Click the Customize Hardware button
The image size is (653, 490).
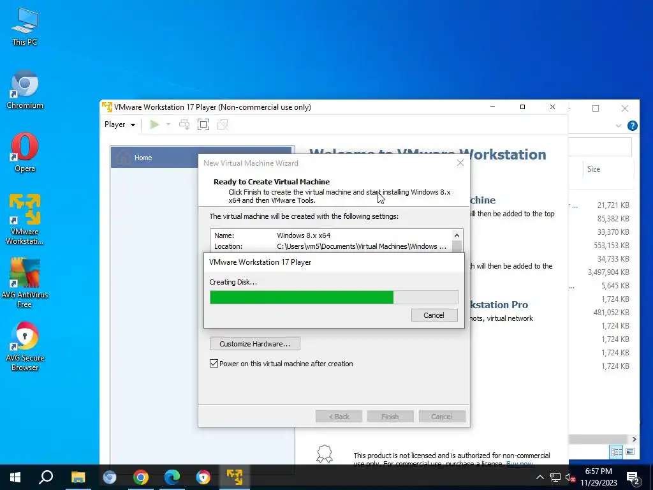coord(255,344)
